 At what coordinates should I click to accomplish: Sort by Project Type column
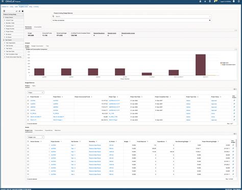117,97
